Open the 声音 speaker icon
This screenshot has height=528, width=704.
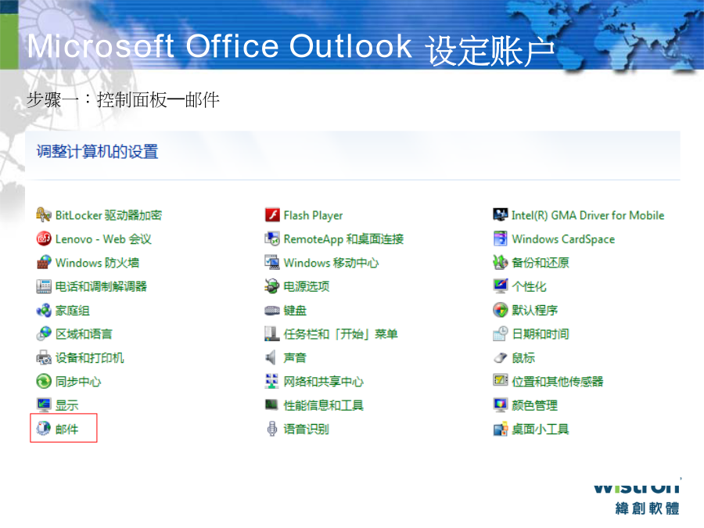(271, 357)
